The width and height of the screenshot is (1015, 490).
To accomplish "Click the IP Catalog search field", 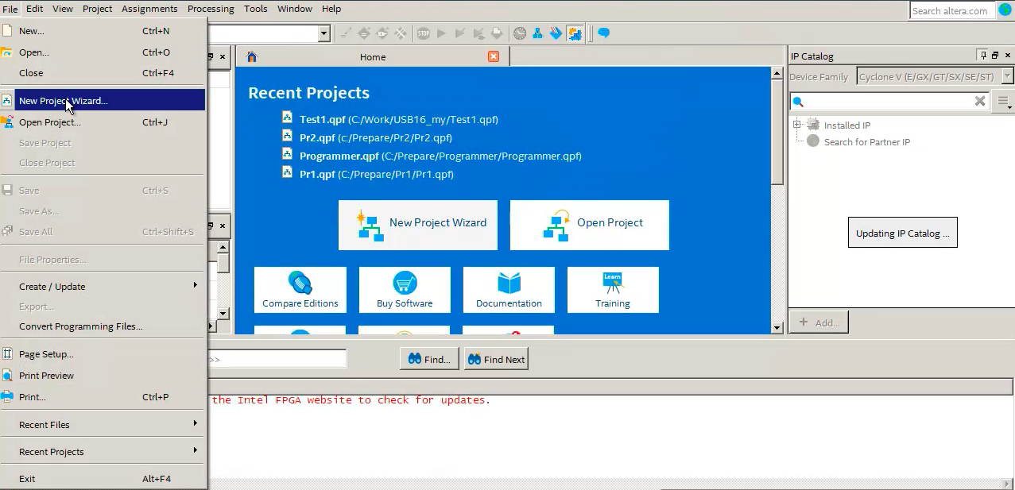I will [889, 102].
